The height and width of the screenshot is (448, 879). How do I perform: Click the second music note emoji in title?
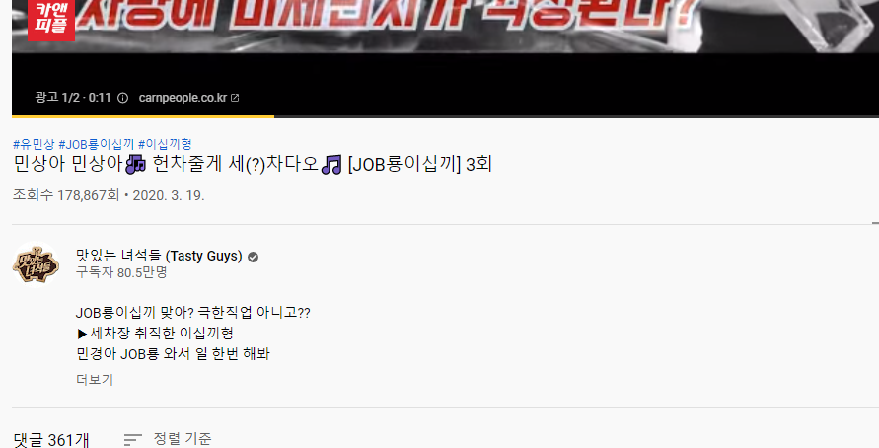[x=331, y=164]
